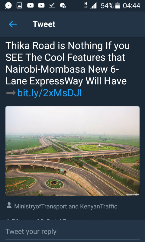
Task: Tap the back arrow icon
Action: click(x=13, y=24)
